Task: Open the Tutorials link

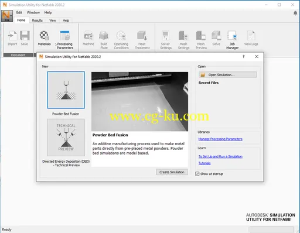Action: [x=204, y=163]
